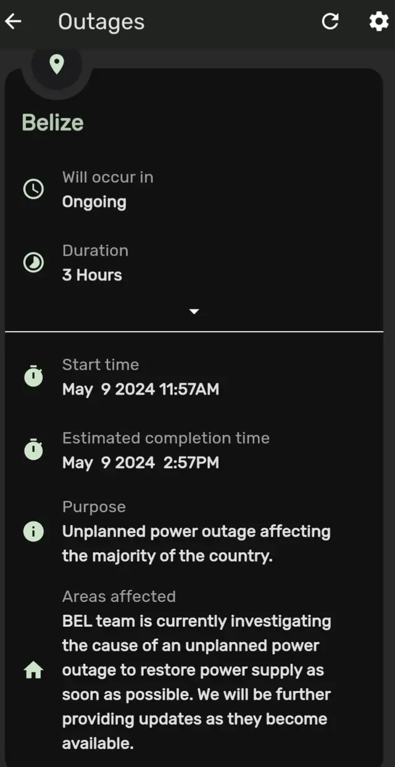
Task: Select the Outages title in the header
Action: coord(101,21)
